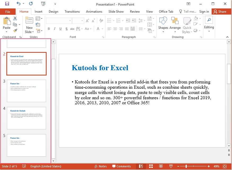Toggle Normal view button in status bar
The height and width of the screenshot is (170, 232).
tap(141, 166)
